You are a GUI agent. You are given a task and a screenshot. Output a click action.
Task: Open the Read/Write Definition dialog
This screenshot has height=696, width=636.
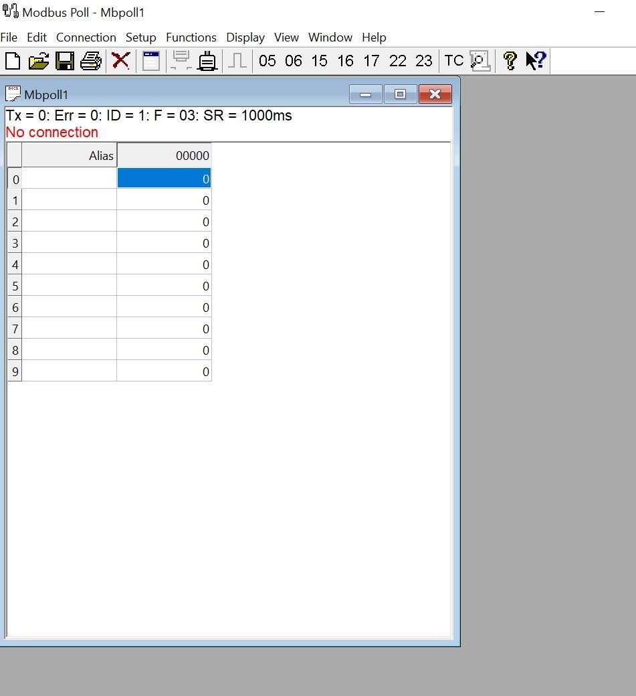click(x=150, y=60)
